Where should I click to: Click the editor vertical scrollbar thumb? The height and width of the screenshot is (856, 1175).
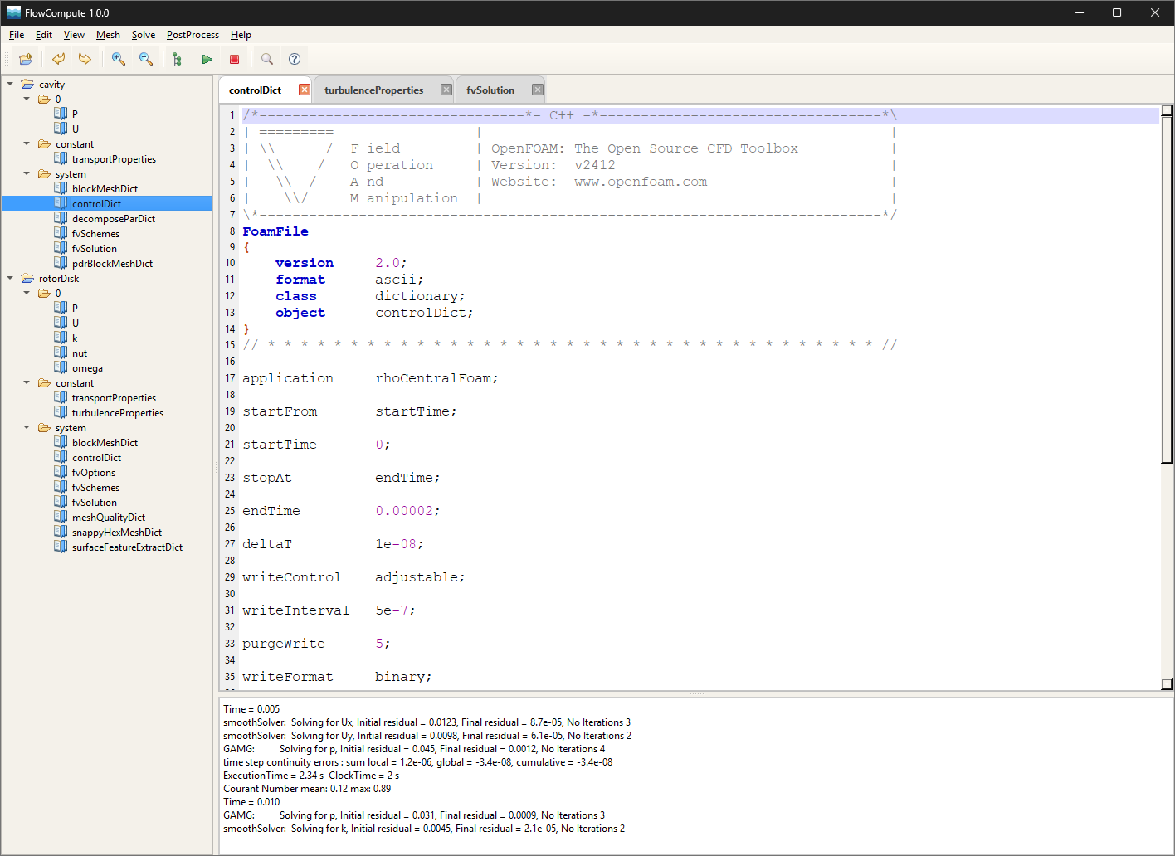pos(1166,289)
